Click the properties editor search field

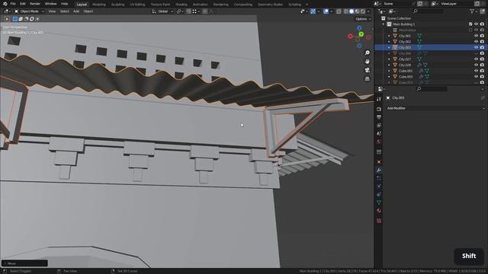[x=432, y=89]
